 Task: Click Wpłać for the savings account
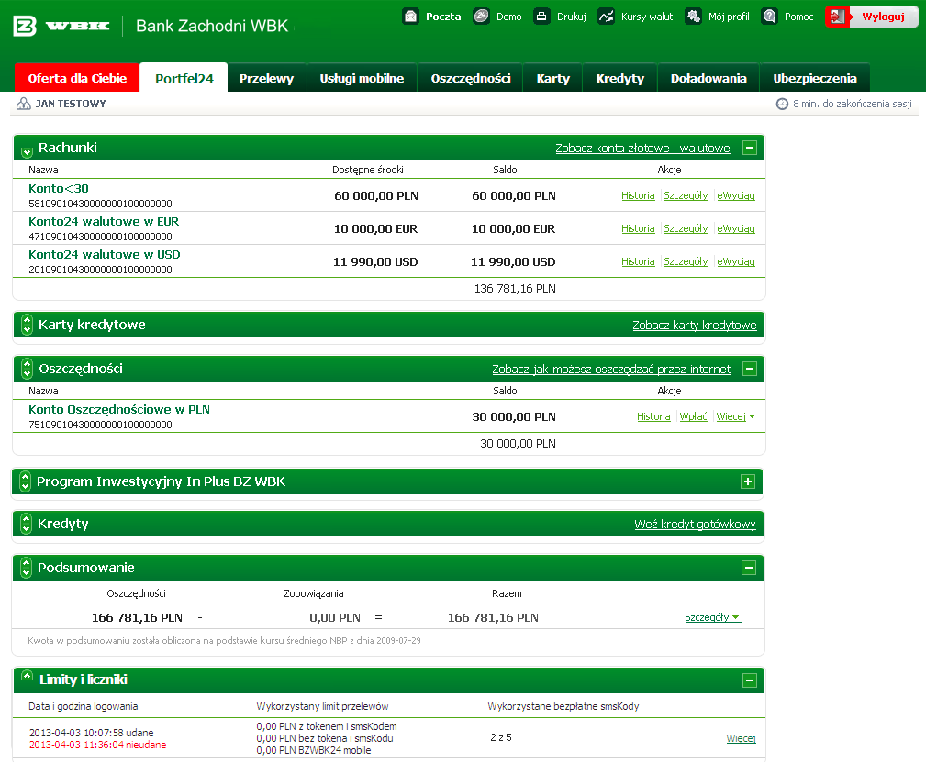(693, 416)
